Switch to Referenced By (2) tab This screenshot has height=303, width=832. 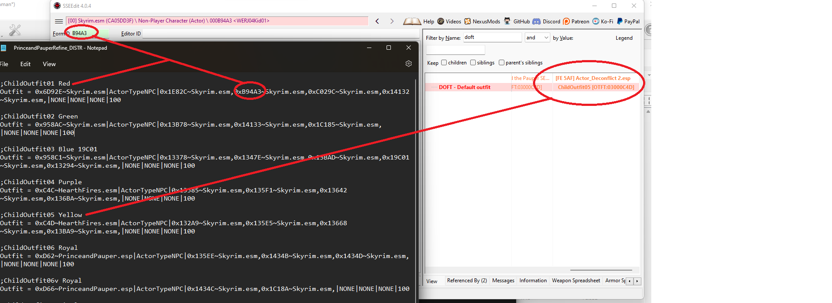point(467,281)
